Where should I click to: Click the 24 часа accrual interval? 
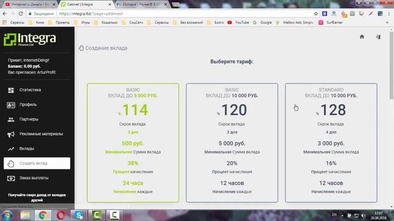point(133,183)
